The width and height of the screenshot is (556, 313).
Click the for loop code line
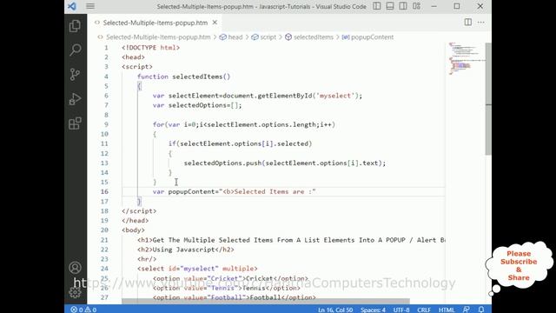pyautogui.click(x=244, y=124)
